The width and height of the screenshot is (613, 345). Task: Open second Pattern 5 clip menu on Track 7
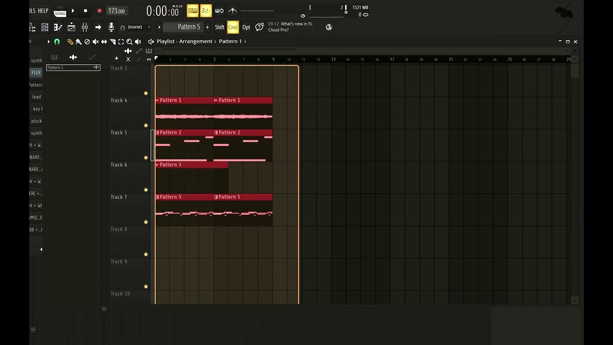point(216,197)
